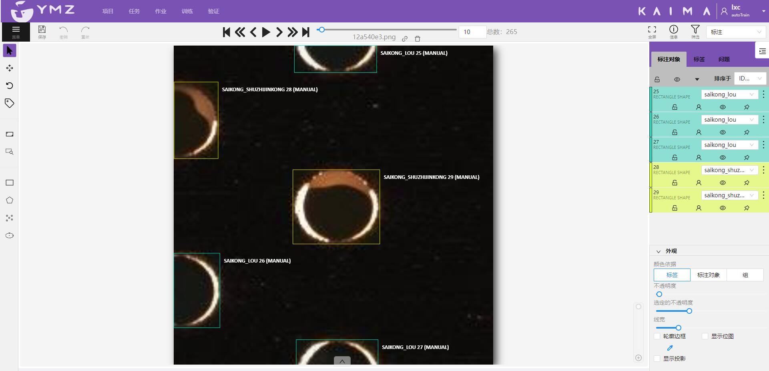
Task: Select 标注对象 as color basis
Action: pos(708,275)
